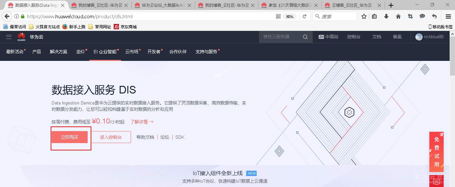Click the green padlock security icon

[x=23, y=16]
